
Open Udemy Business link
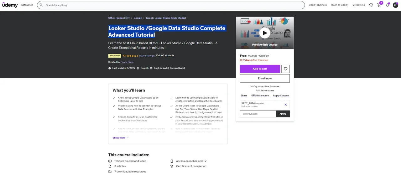(x=318, y=5)
